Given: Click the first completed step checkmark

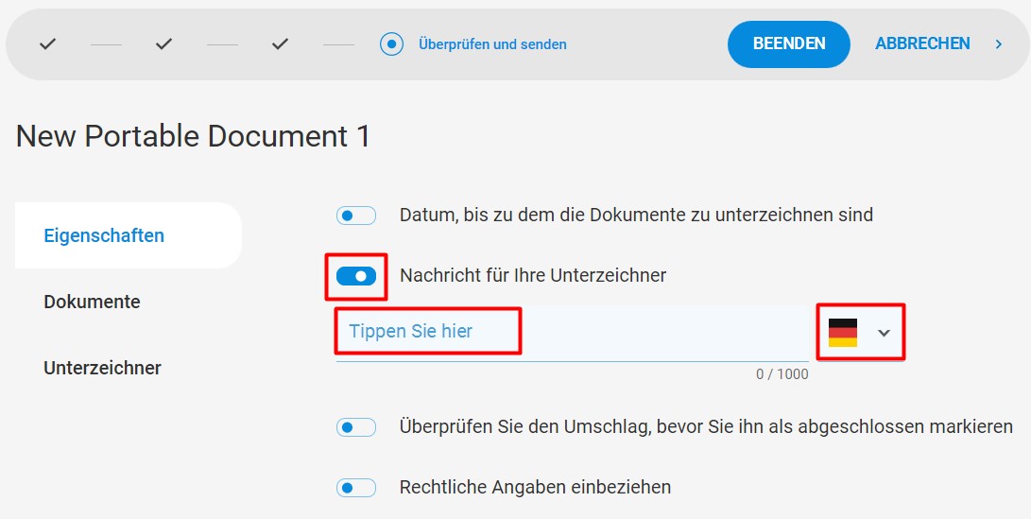Looking at the screenshot, I should click(x=47, y=44).
